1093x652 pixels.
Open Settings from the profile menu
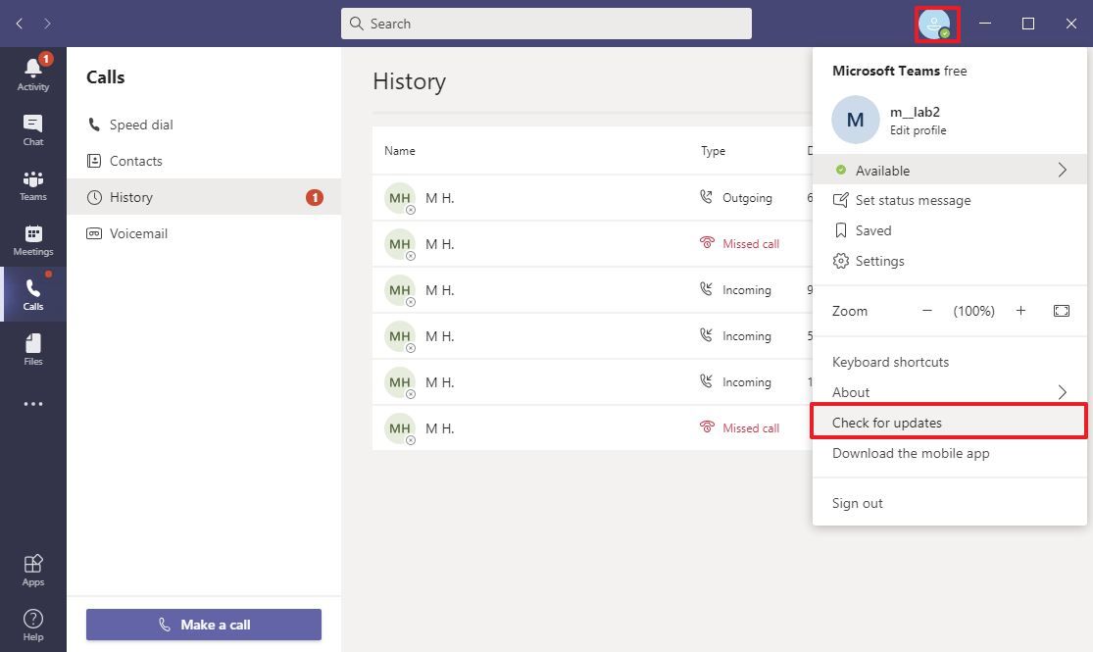[x=878, y=261]
